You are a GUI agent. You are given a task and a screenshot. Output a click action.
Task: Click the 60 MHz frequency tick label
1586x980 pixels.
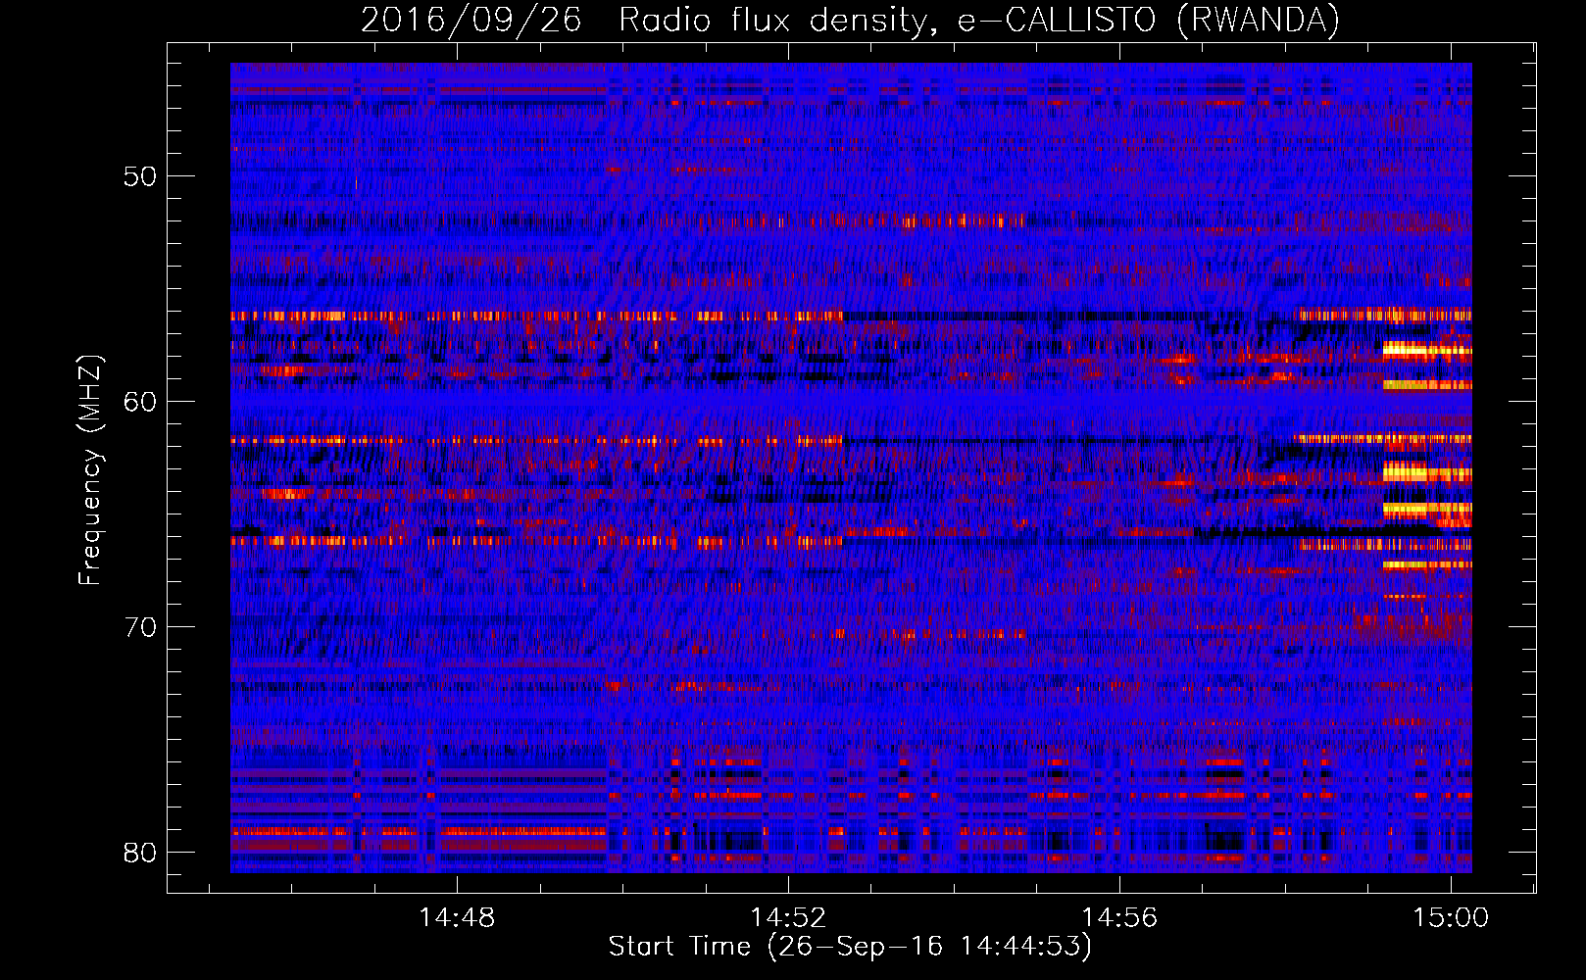tap(140, 401)
